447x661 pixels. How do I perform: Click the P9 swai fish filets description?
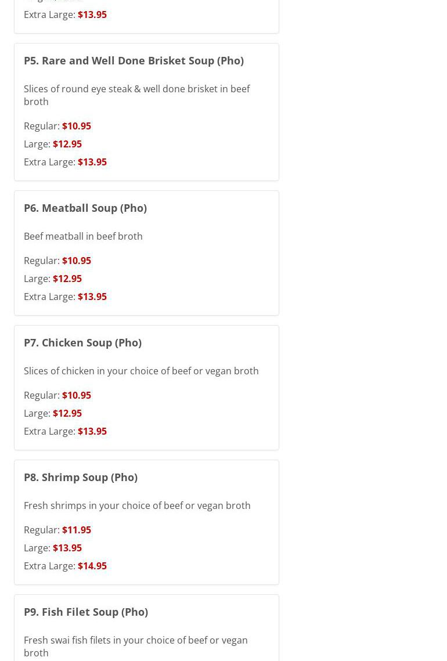(136, 646)
